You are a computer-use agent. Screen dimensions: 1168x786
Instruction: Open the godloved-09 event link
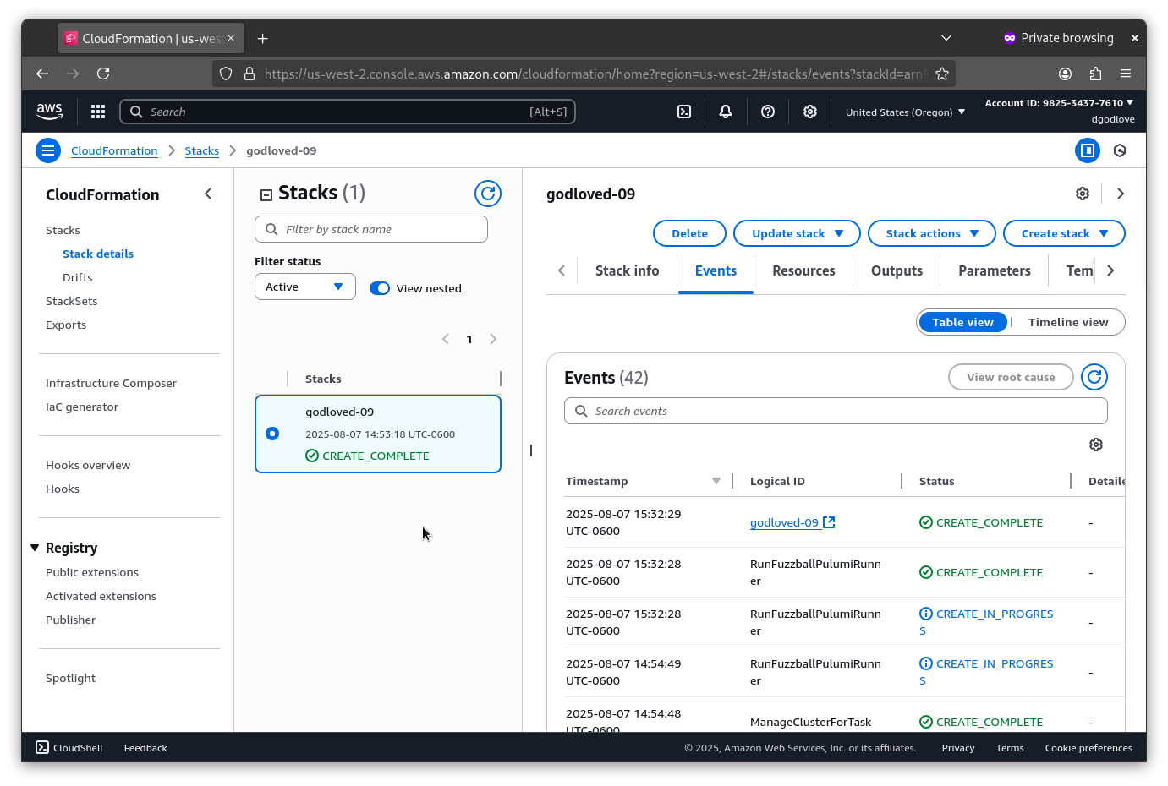(x=784, y=521)
